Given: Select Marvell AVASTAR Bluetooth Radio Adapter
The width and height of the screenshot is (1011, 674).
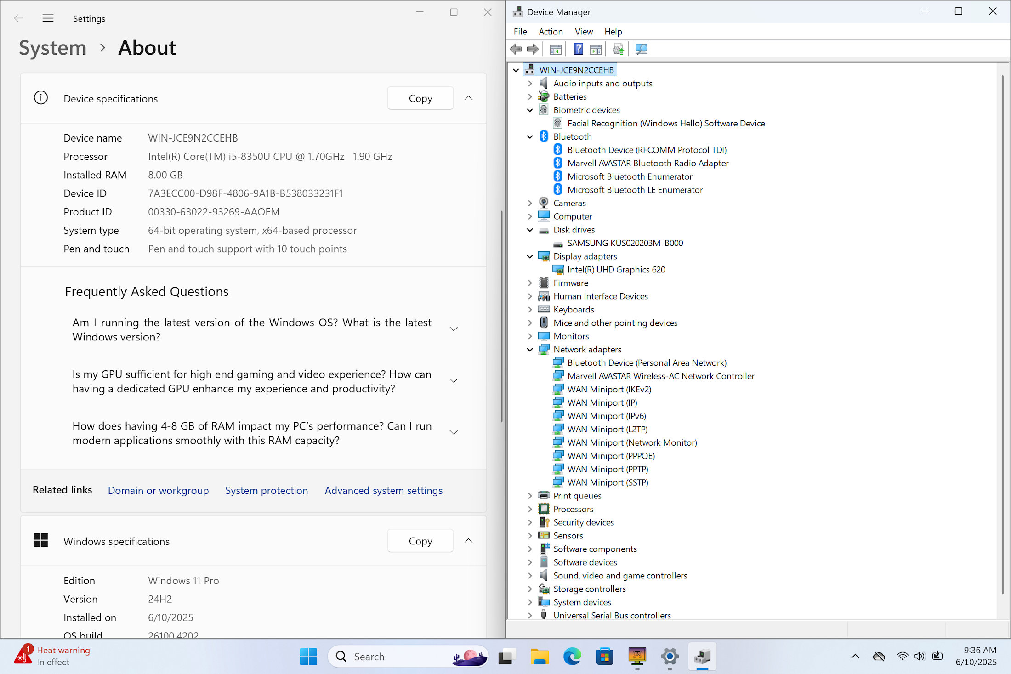Looking at the screenshot, I should (648, 163).
